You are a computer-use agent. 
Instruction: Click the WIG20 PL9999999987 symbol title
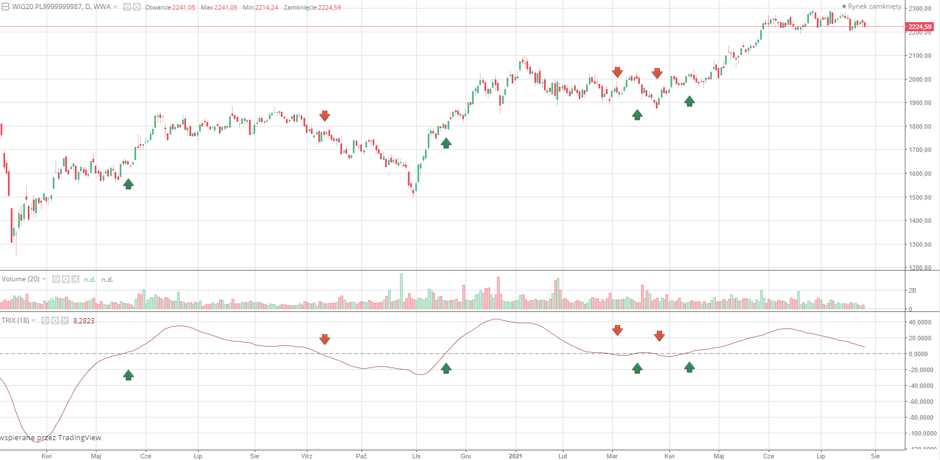pyautogui.click(x=61, y=7)
